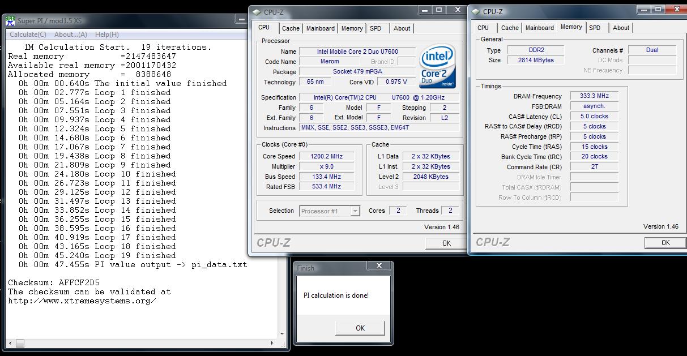Open the About...(A) menu in Super PI
This screenshot has height=356, width=687.
(x=71, y=35)
